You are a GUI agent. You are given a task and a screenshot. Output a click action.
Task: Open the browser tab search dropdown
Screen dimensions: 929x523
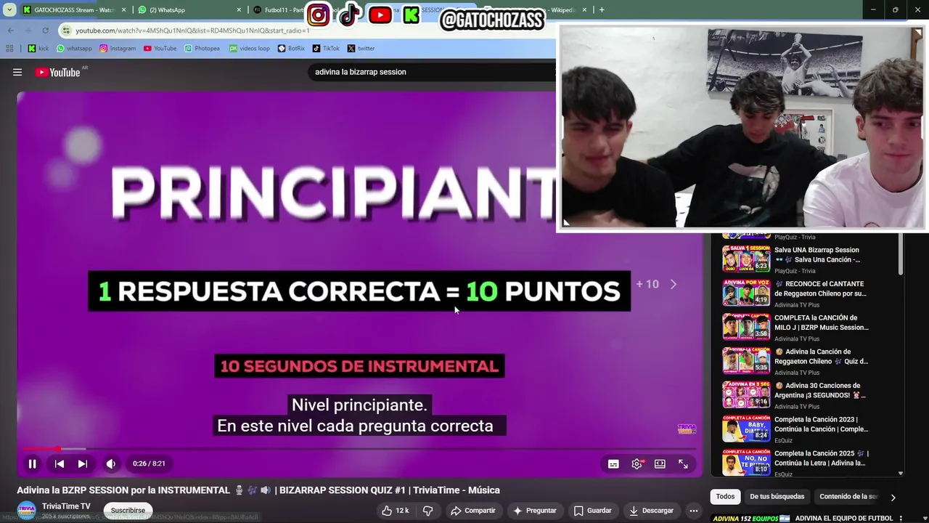9,10
